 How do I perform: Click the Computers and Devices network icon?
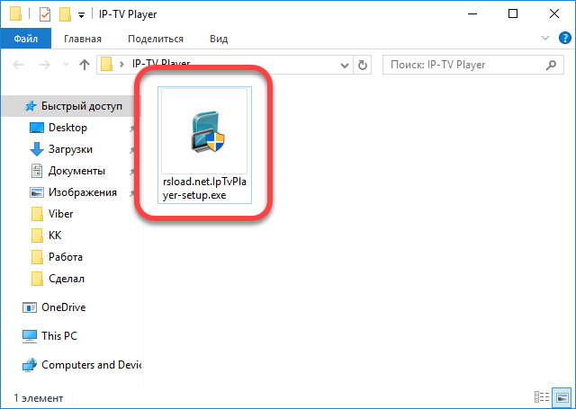(x=30, y=365)
